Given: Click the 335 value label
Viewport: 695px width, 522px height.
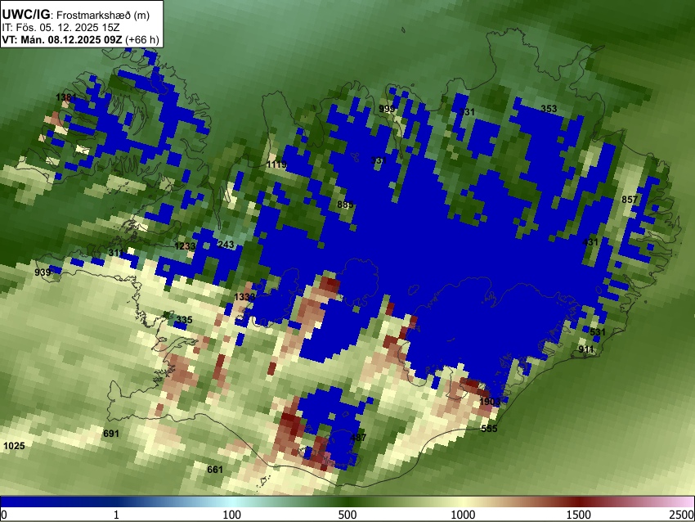Looking at the screenshot, I should 185,320.
